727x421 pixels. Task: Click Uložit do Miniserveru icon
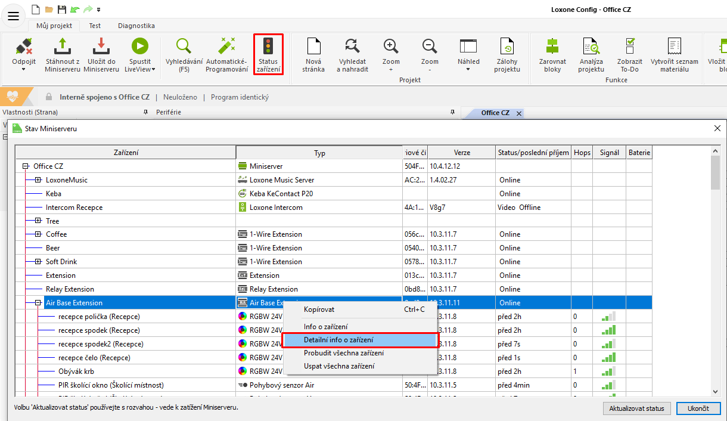point(101,46)
